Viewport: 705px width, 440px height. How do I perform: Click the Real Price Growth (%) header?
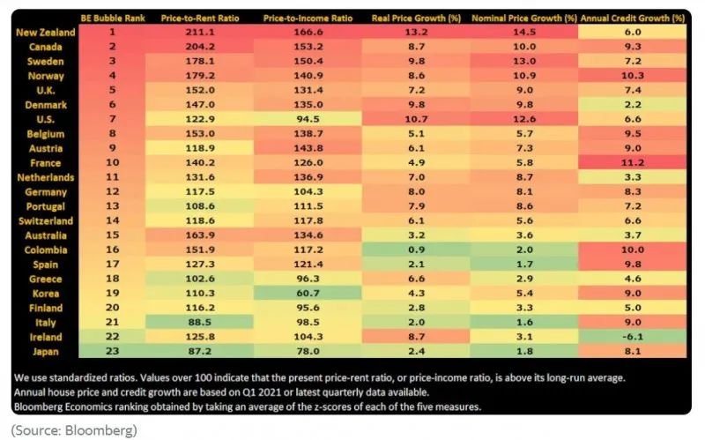(416, 19)
